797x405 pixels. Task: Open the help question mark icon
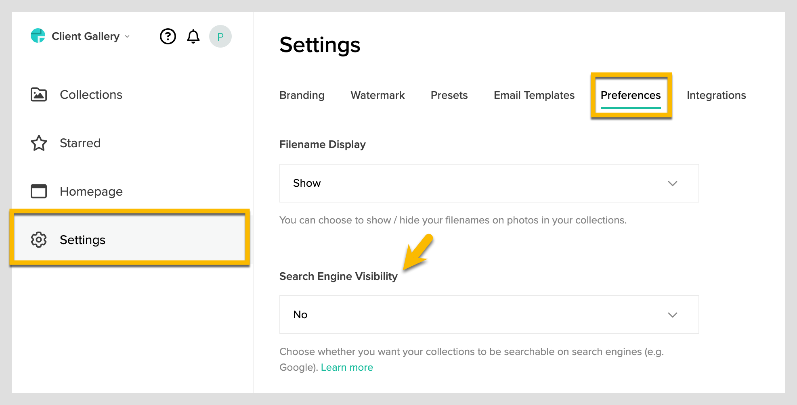coord(168,36)
